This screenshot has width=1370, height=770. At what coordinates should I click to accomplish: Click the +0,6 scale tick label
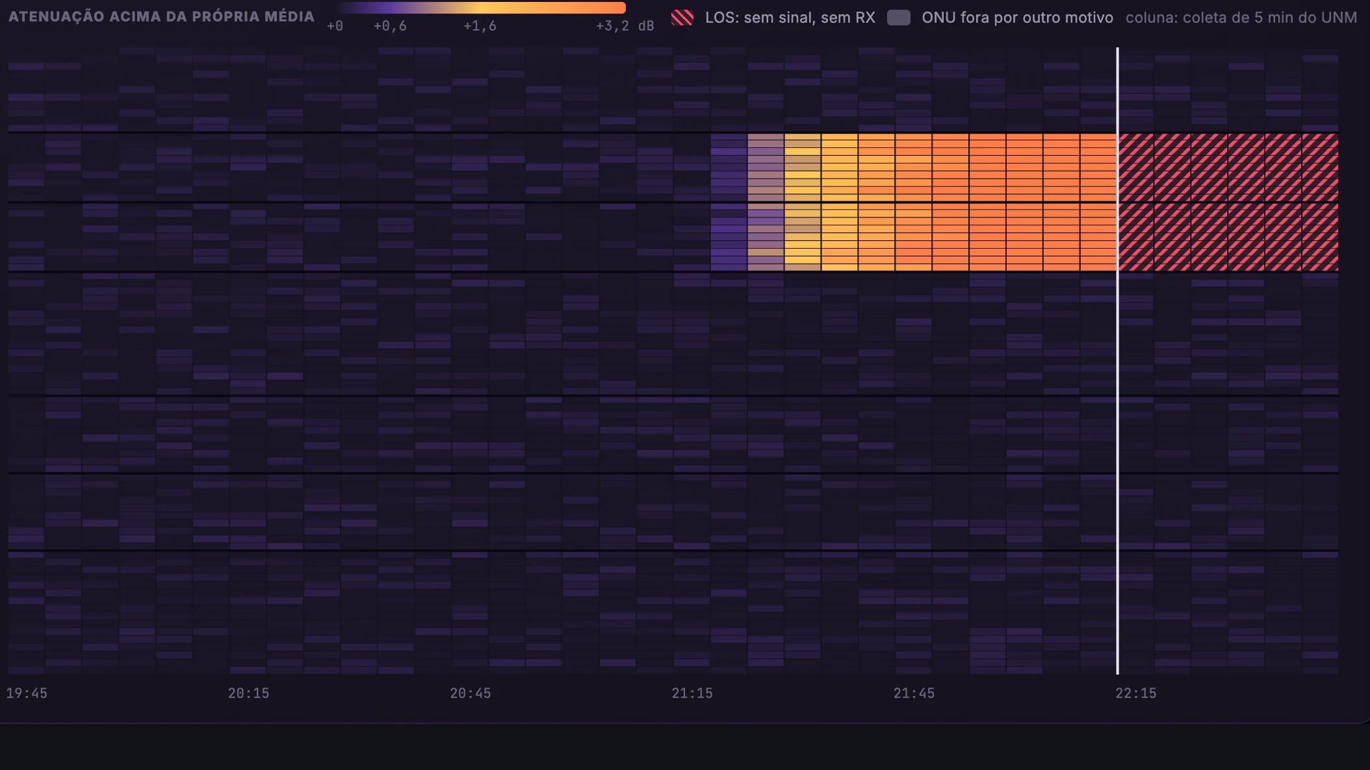[390, 26]
